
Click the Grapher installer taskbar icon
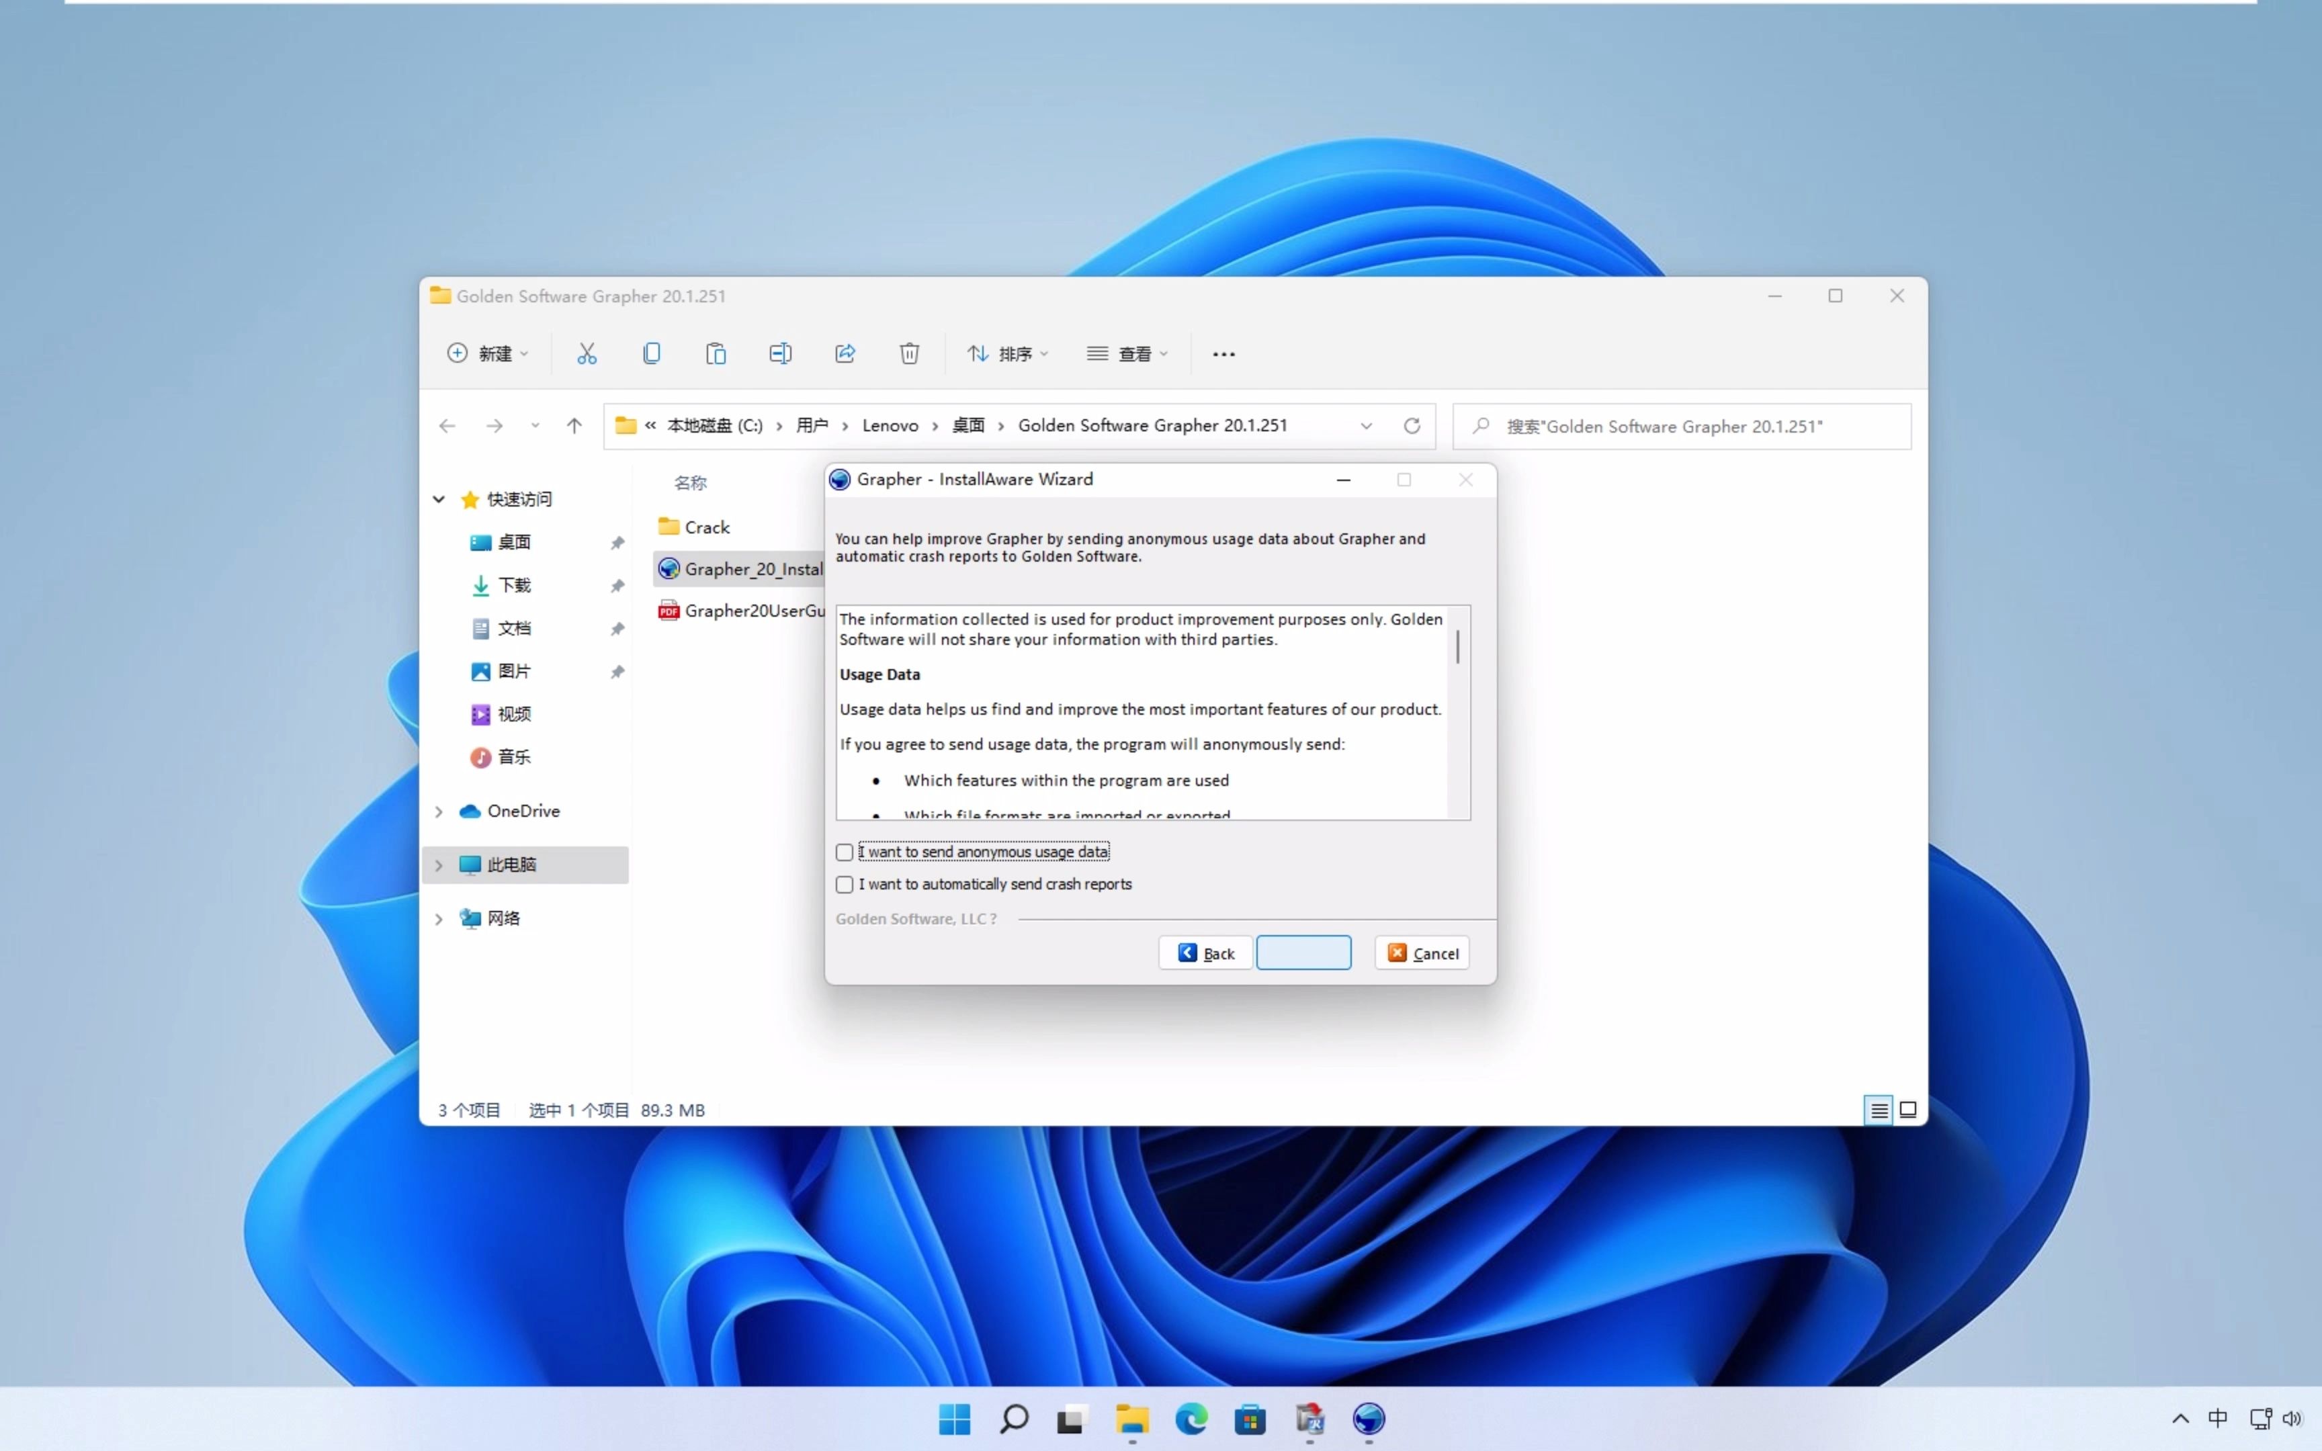(1369, 1418)
